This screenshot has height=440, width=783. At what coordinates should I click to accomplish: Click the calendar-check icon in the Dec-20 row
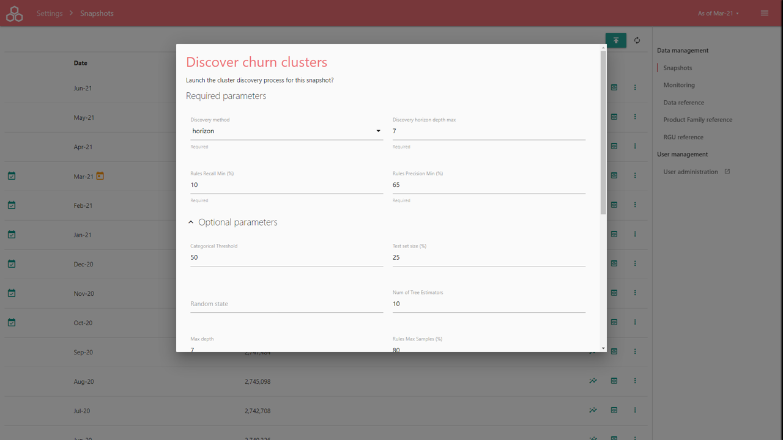click(x=12, y=264)
